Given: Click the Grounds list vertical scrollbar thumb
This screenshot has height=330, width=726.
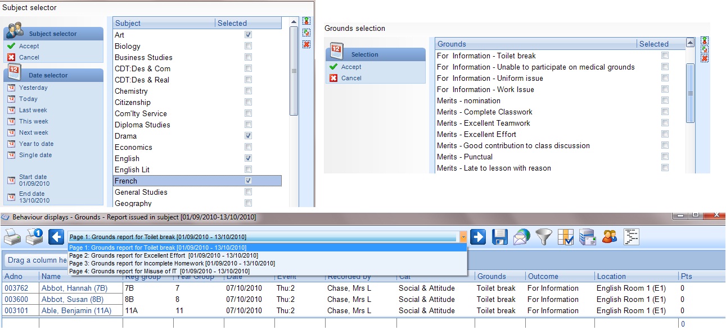Looking at the screenshot, I should point(691,93).
